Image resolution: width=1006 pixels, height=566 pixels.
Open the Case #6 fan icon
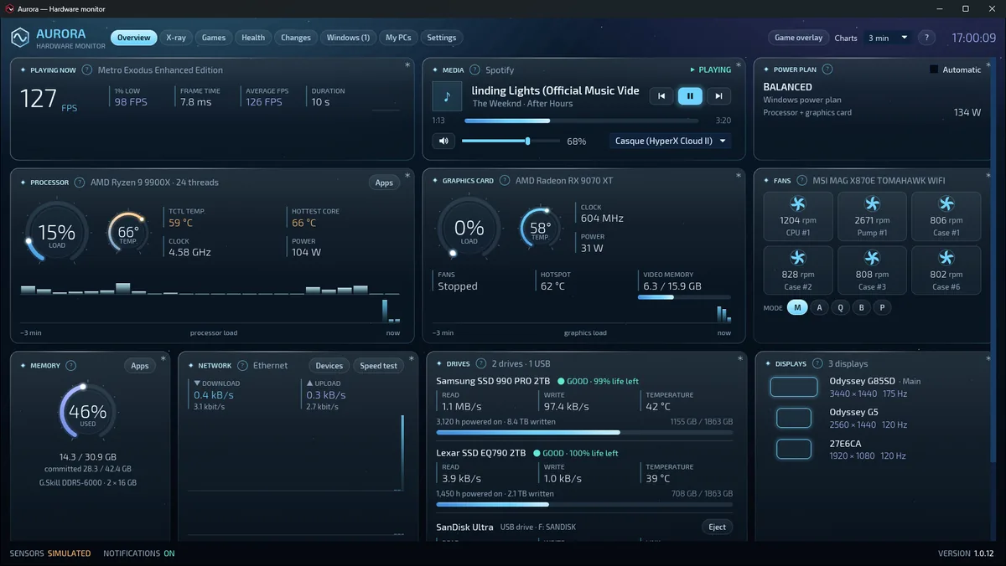[x=946, y=258]
